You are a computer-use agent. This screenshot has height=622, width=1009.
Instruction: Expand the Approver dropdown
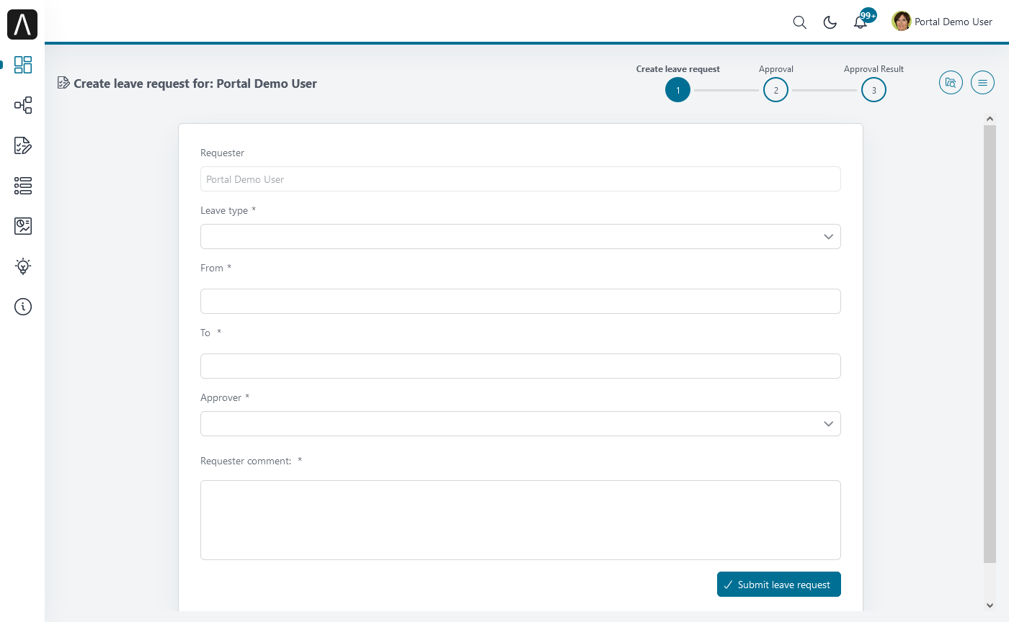tap(520, 424)
